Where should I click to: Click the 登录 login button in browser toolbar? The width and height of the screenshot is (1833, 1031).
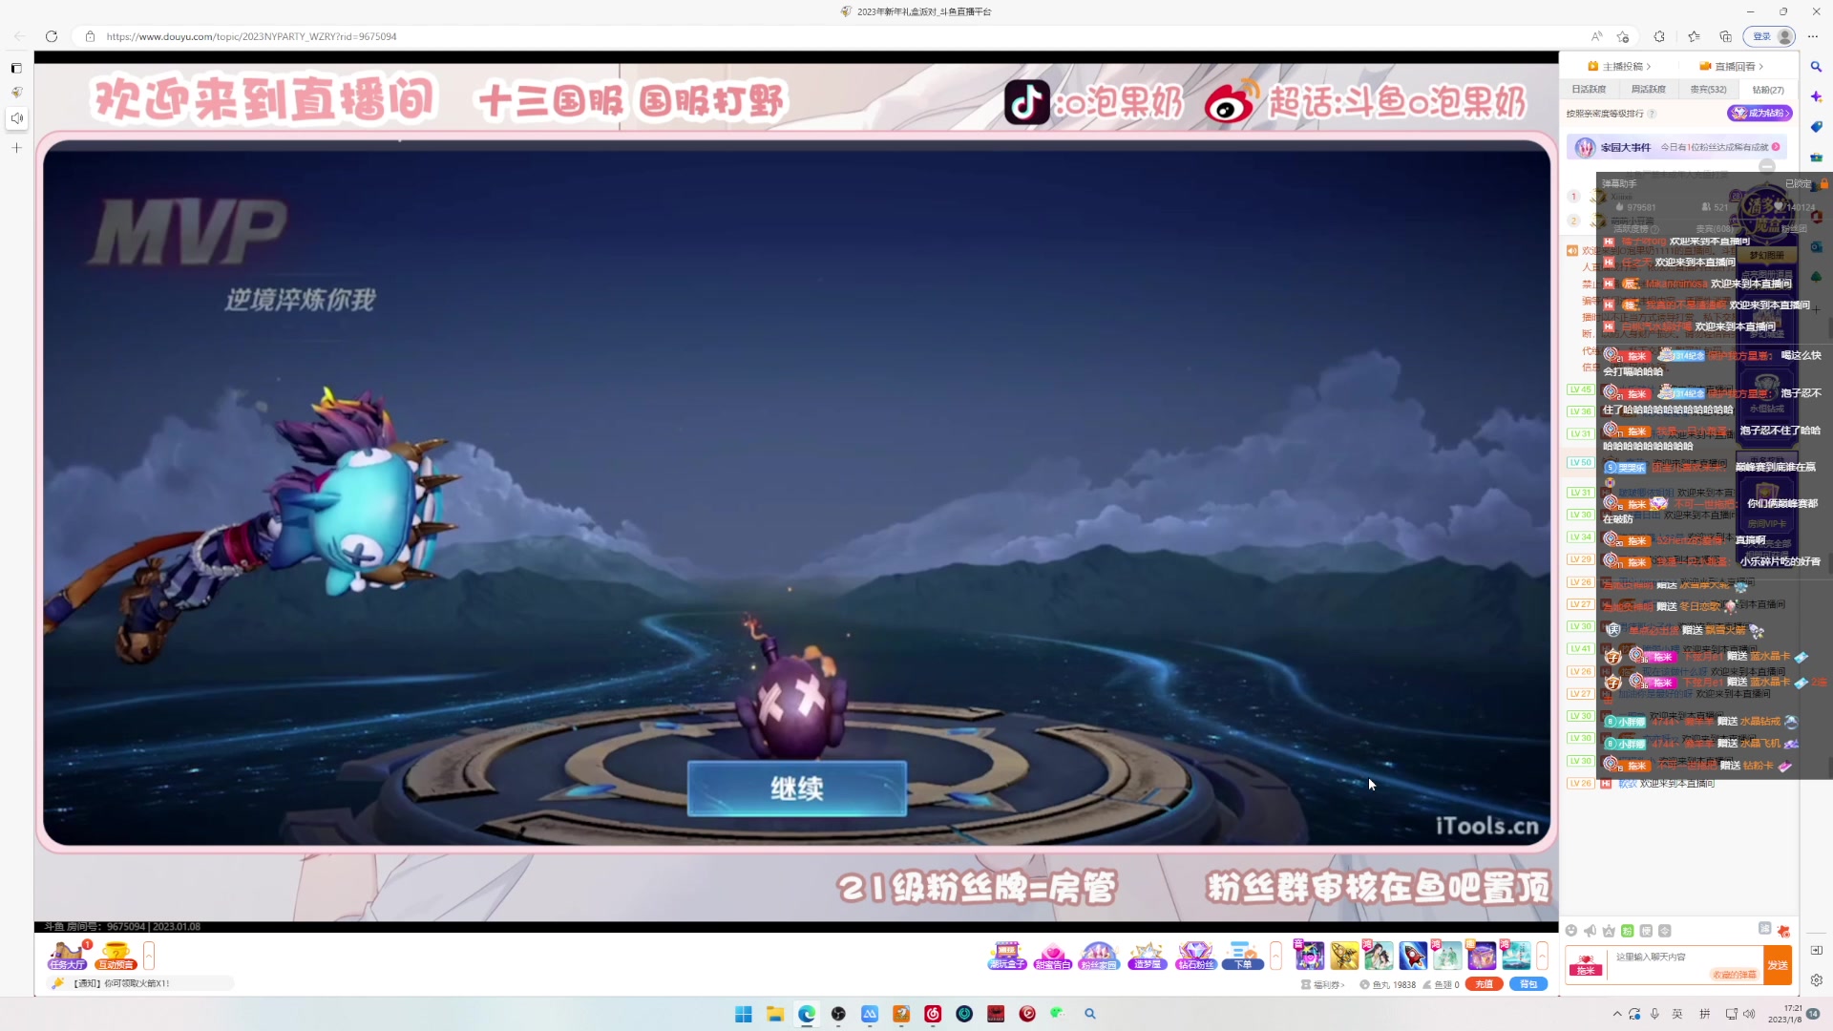coord(1769,36)
